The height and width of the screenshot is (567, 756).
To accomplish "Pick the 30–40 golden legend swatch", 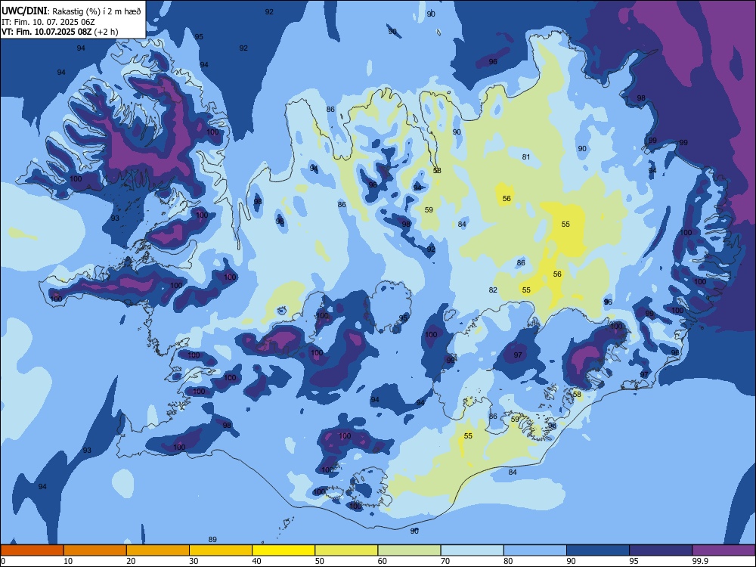I will 221,550.
